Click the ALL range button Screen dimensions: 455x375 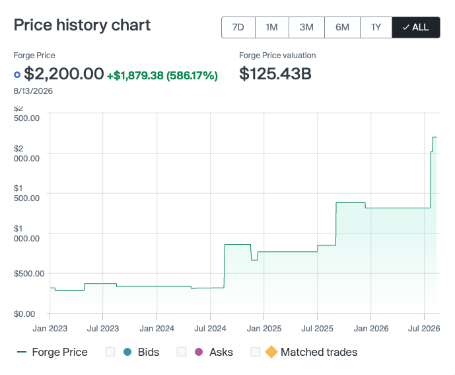click(416, 27)
